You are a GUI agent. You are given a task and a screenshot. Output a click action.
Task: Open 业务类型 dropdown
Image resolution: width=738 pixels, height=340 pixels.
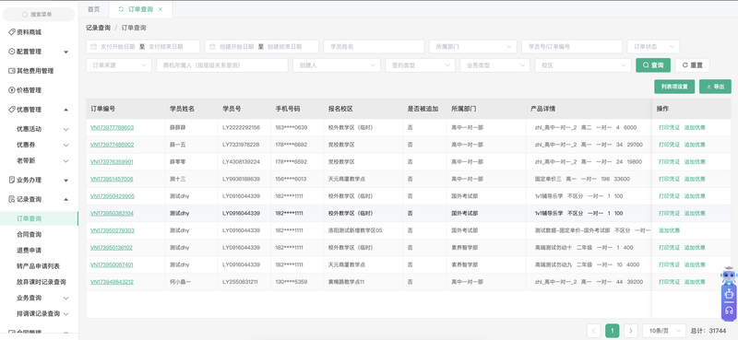tap(494, 65)
